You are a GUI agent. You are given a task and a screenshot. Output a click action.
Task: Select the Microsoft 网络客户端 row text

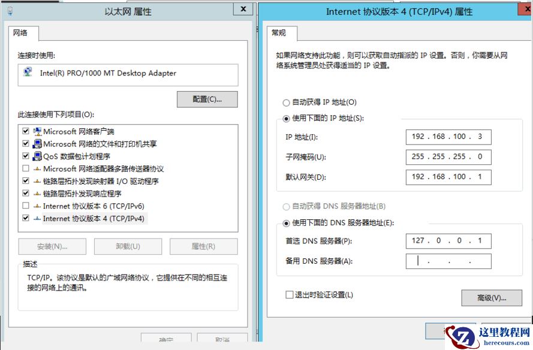coord(79,131)
